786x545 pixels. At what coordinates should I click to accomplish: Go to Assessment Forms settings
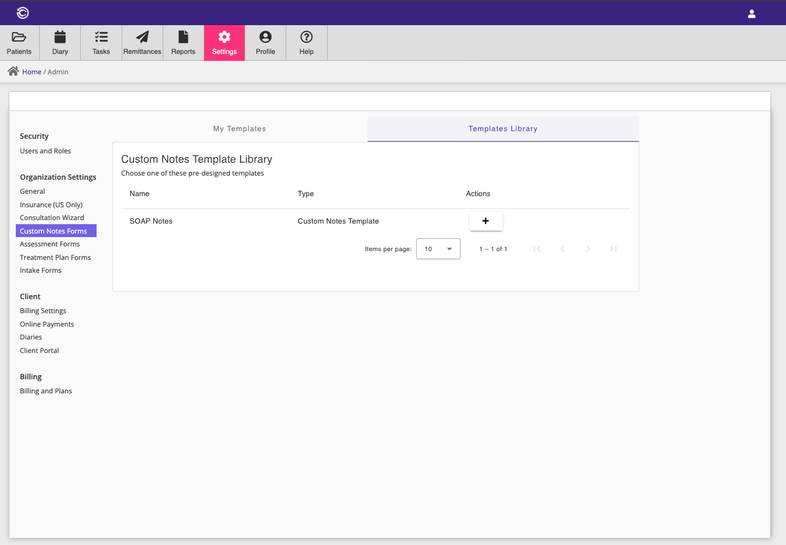[x=50, y=244]
